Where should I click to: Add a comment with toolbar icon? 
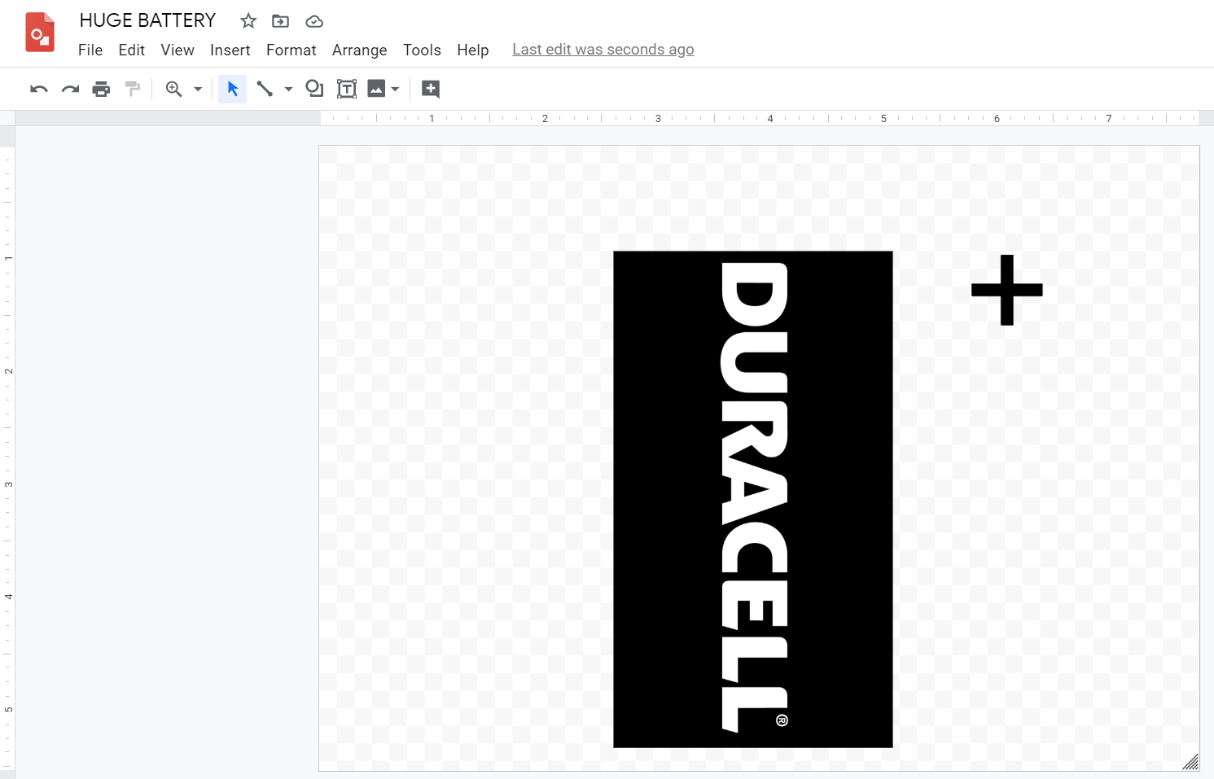click(431, 89)
